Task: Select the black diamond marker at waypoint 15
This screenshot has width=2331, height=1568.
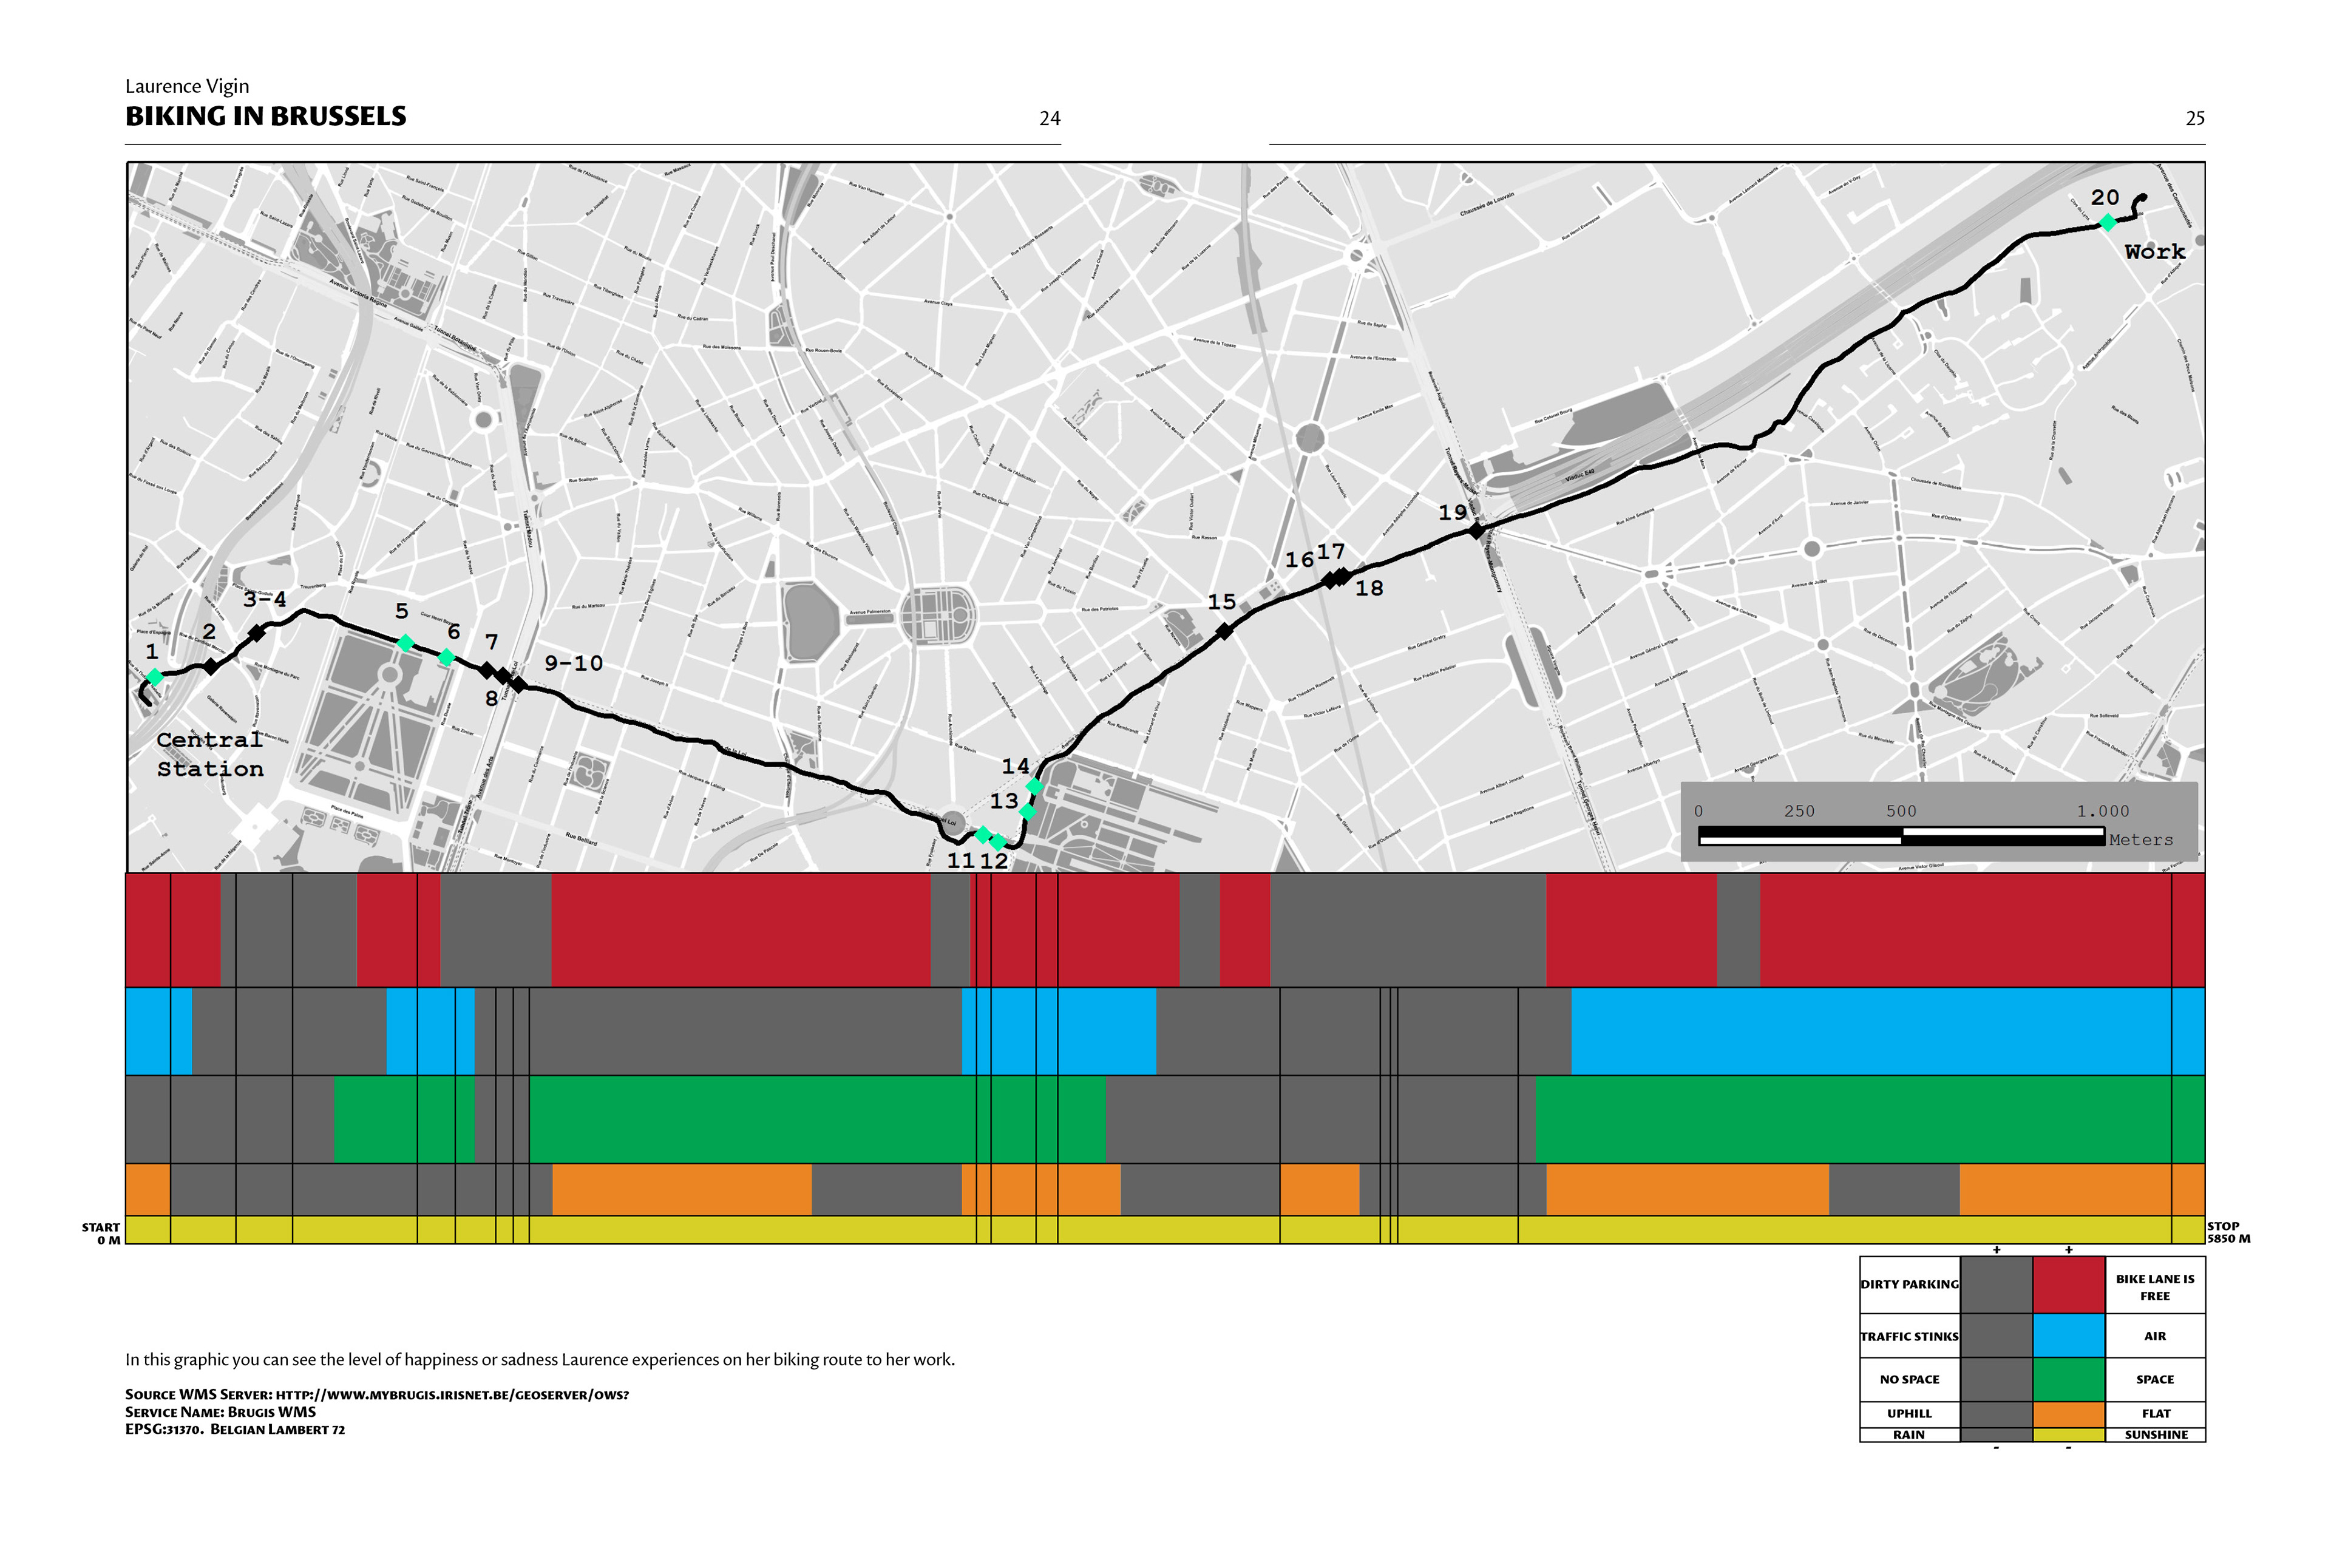Action: tap(1224, 631)
